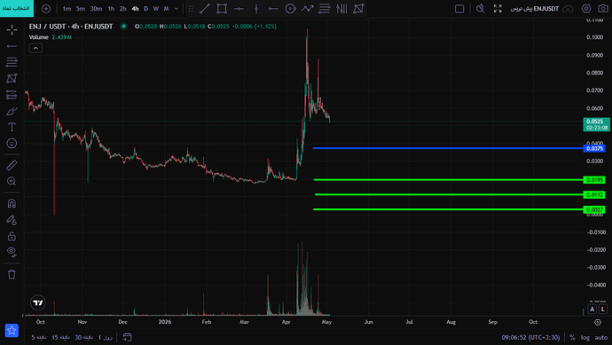This screenshot has height=345, width=612.
Task: Open quick search magnifier icon
Action: 481,9
